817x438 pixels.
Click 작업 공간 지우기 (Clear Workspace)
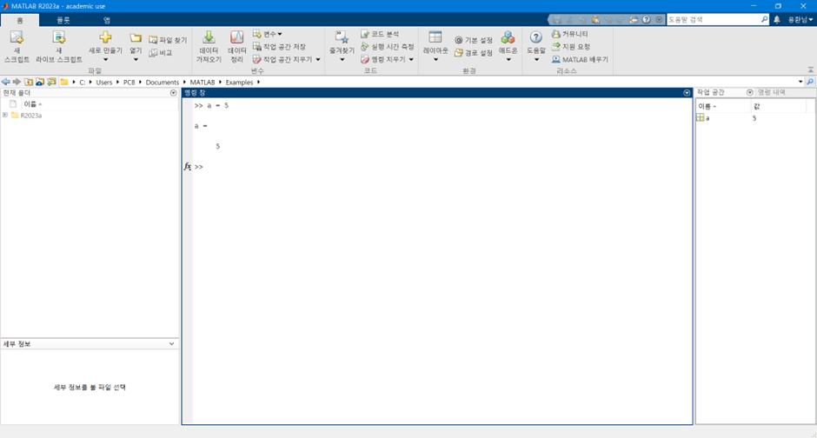[x=287, y=59]
